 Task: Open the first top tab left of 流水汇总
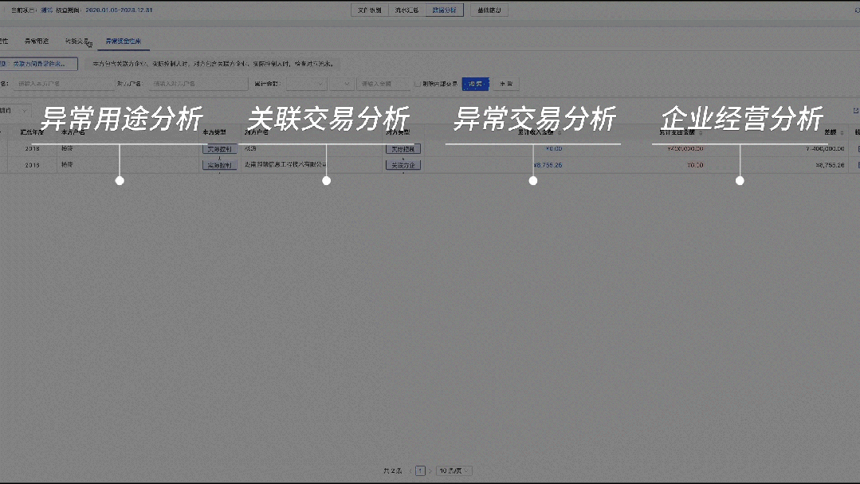[x=370, y=10]
